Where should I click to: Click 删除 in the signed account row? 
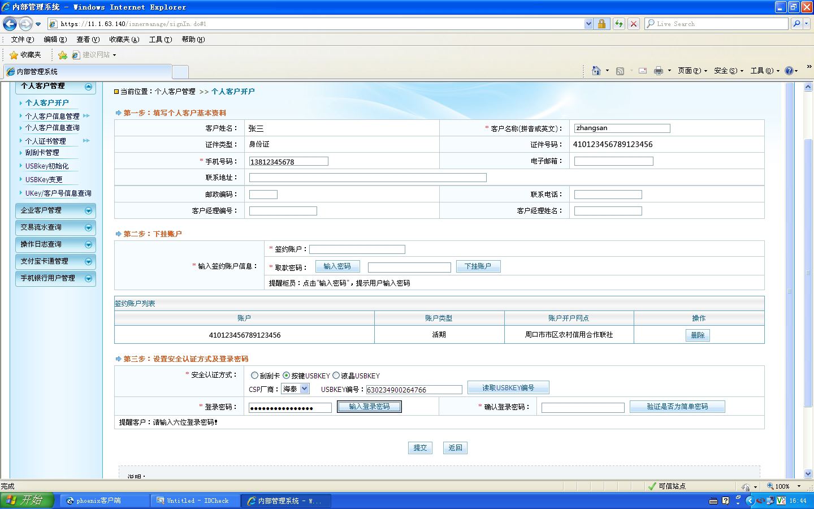click(698, 335)
